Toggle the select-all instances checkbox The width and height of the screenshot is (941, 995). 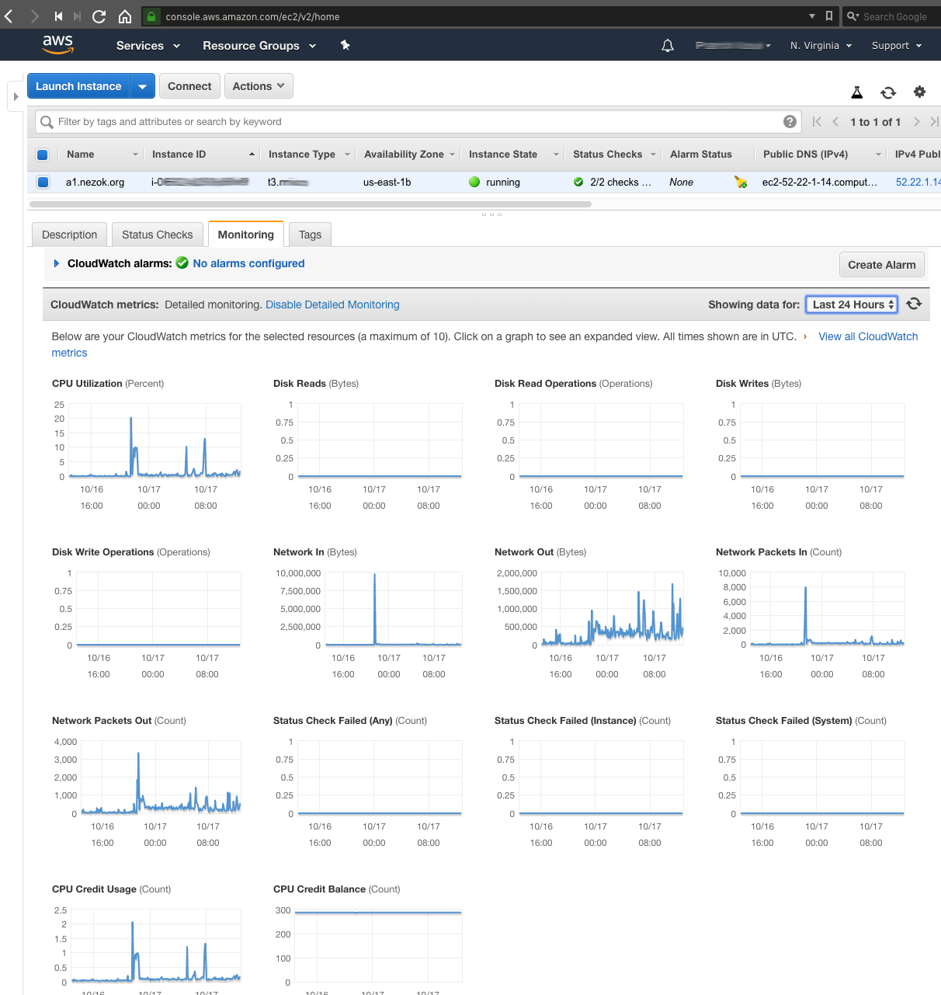(x=43, y=155)
